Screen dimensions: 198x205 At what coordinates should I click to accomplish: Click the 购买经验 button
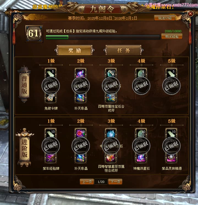pos(172,36)
